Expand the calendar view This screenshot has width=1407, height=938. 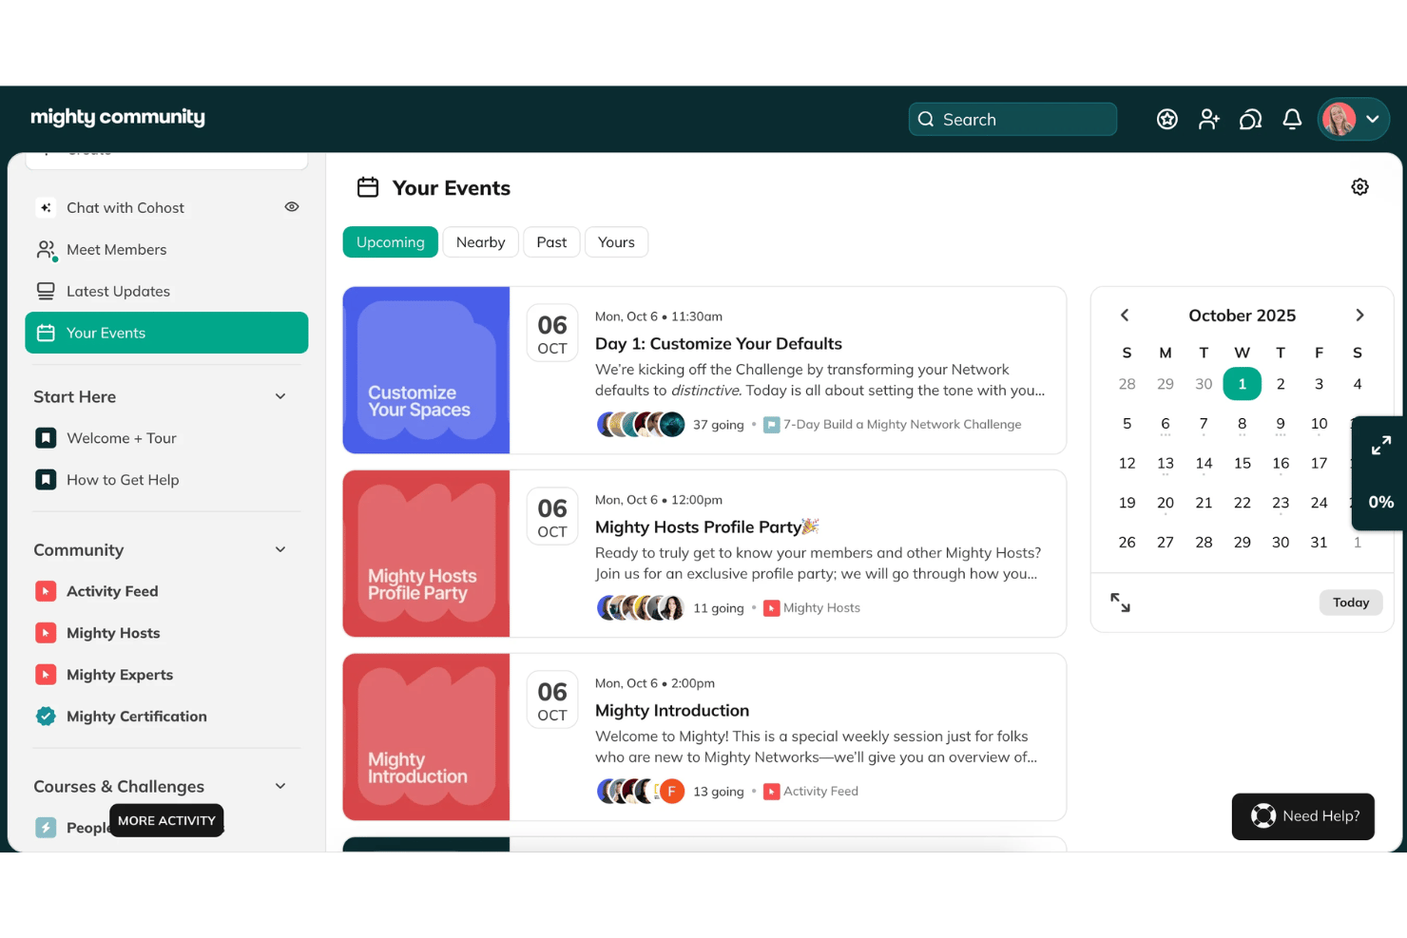click(1121, 603)
